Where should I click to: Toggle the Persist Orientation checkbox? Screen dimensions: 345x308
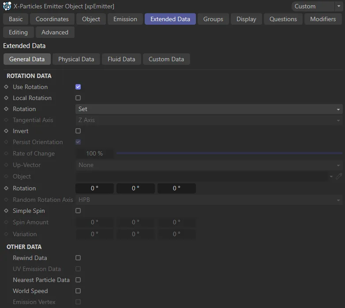pyautogui.click(x=78, y=142)
